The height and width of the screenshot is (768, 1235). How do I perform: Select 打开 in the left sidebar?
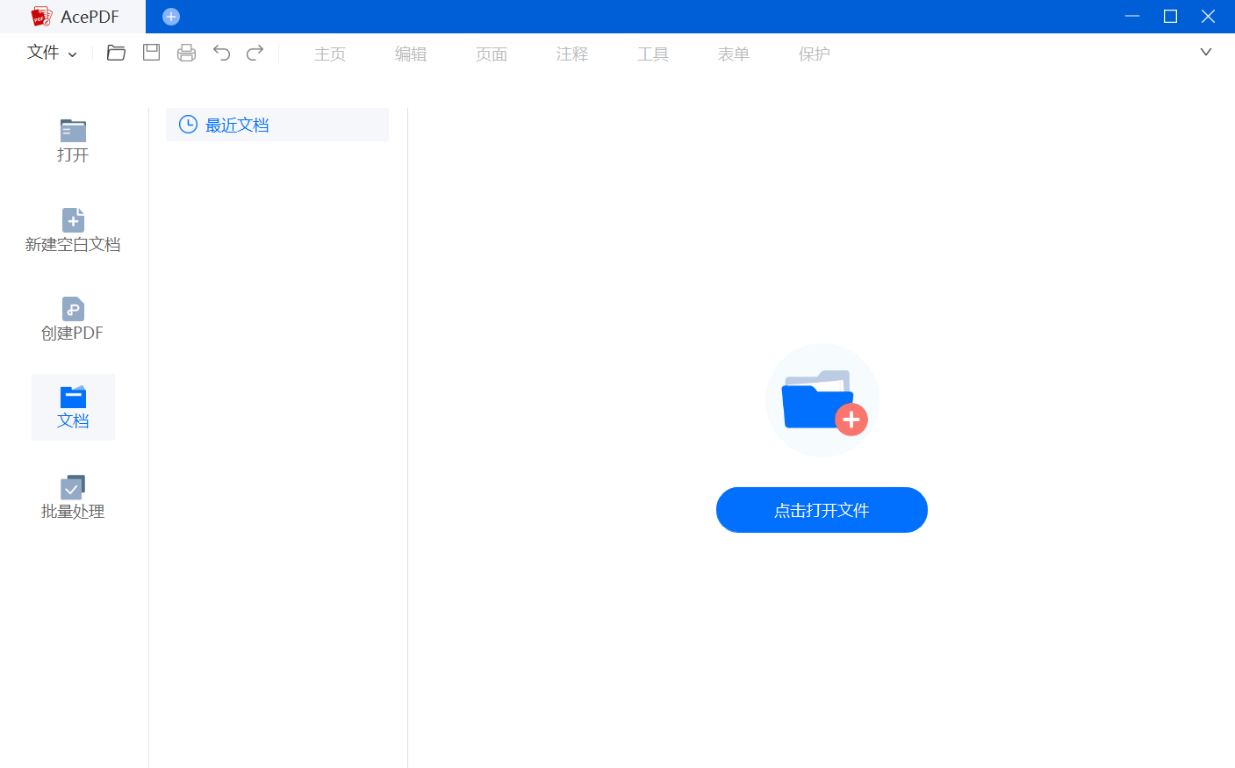[73, 140]
